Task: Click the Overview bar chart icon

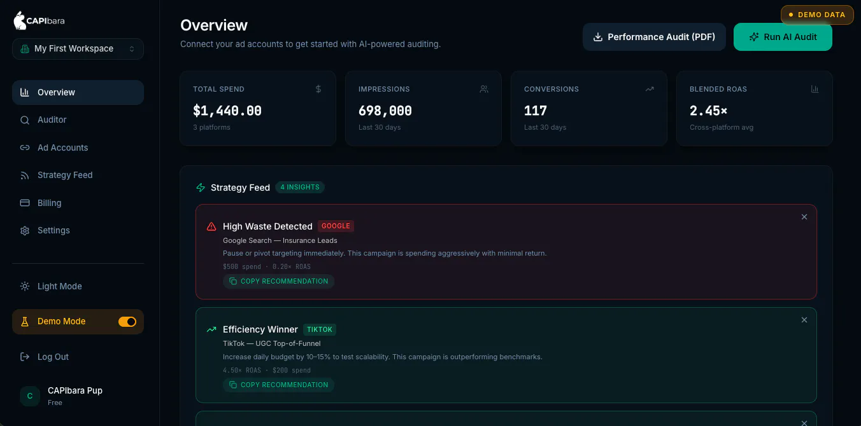Action: tap(25, 92)
